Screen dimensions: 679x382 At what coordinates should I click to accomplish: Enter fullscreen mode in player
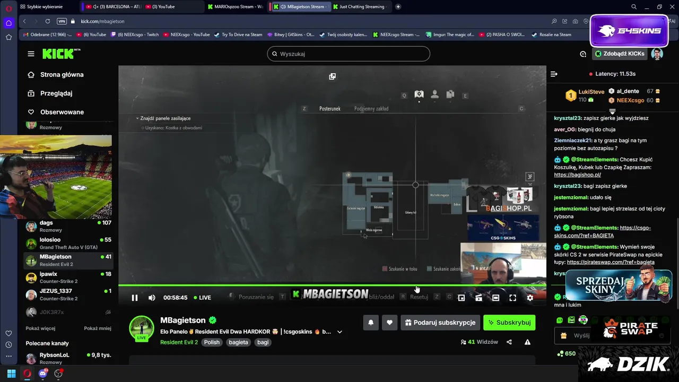(512, 298)
